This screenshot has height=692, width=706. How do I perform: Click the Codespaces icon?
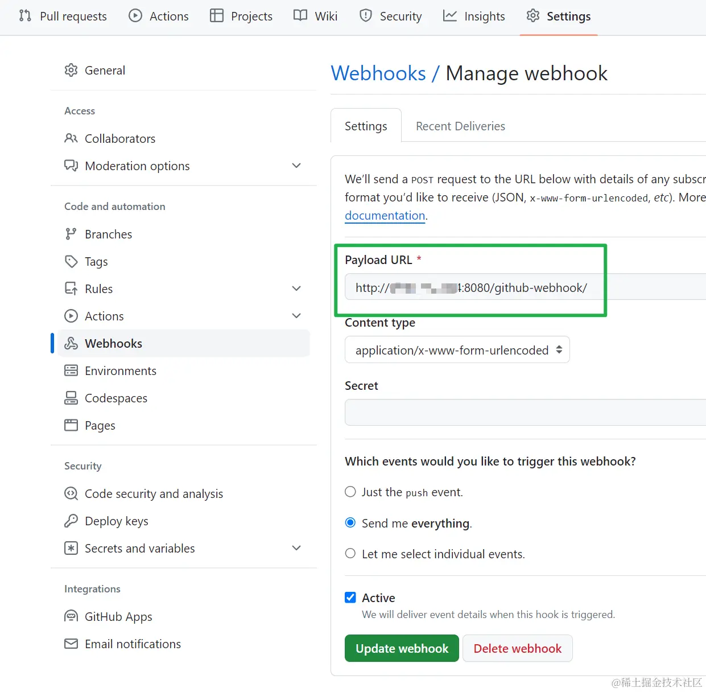click(71, 398)
